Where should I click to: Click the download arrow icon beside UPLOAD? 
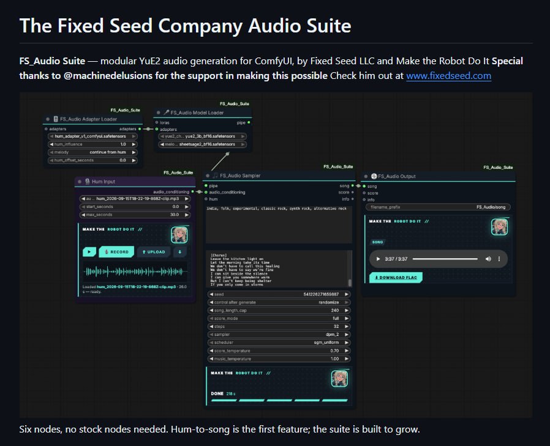tap(180, 251)
